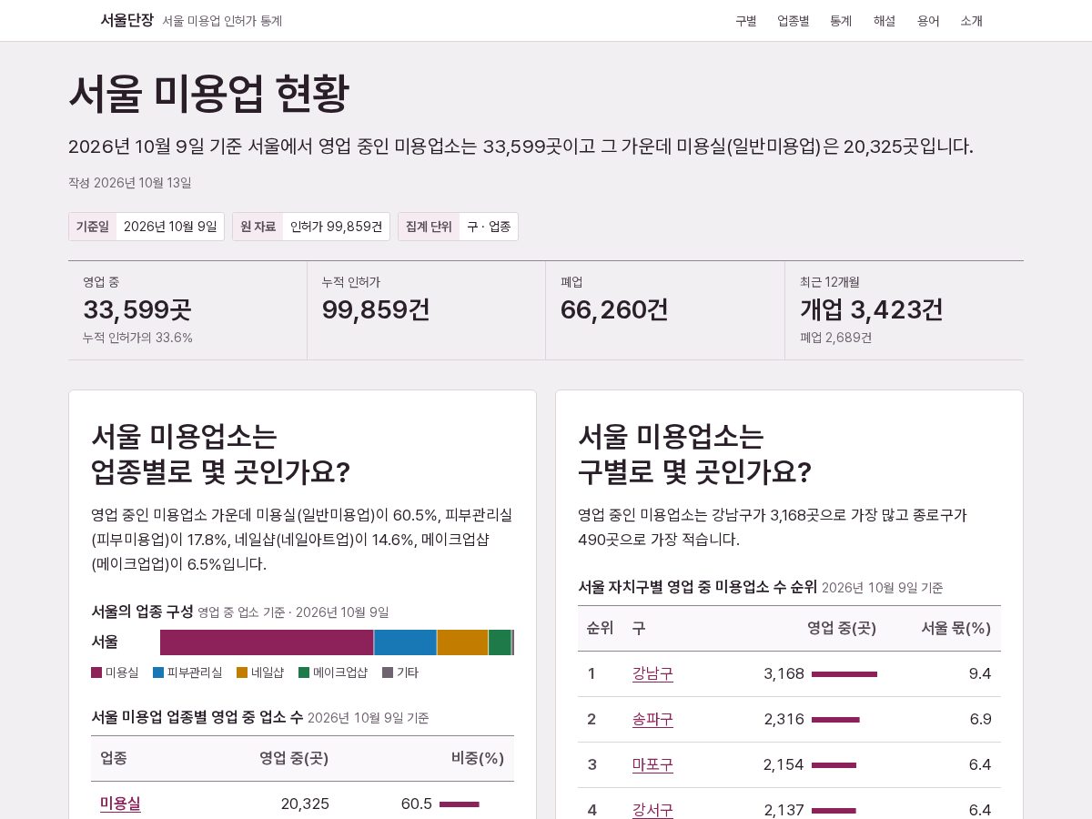Select the green 메이크업샵 bar segment

pos(500,642)
